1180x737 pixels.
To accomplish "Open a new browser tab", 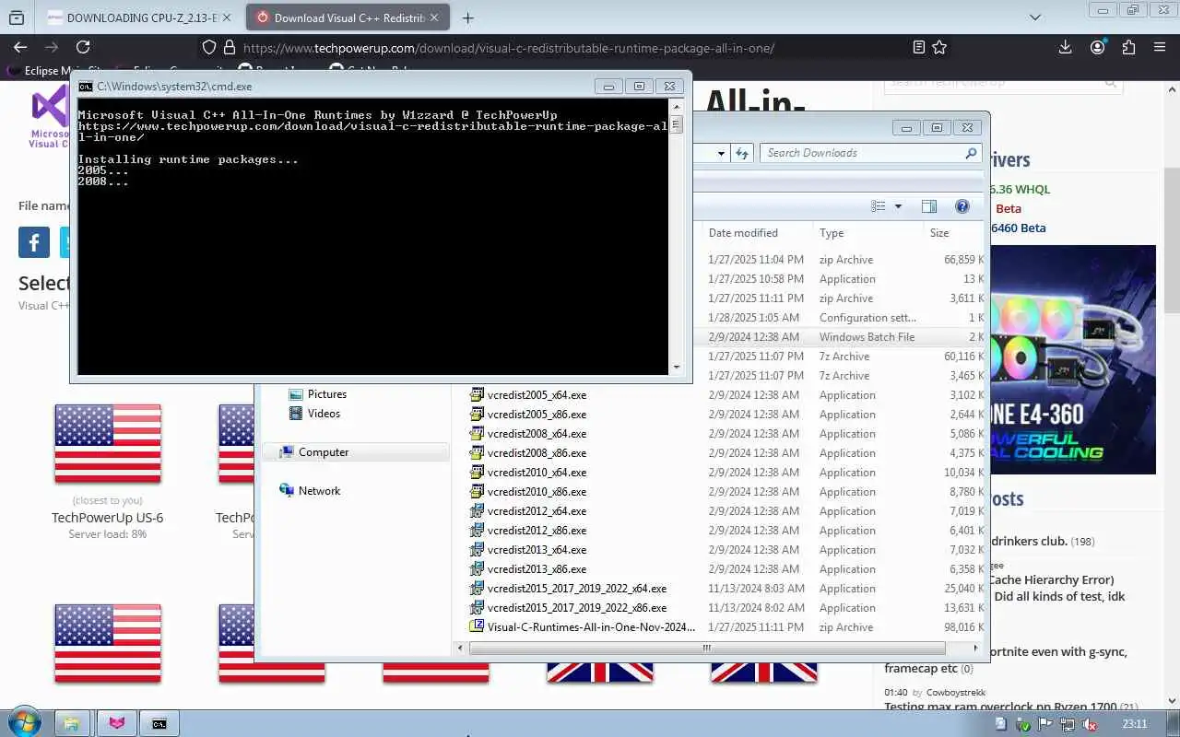I will tap(468, 18).
